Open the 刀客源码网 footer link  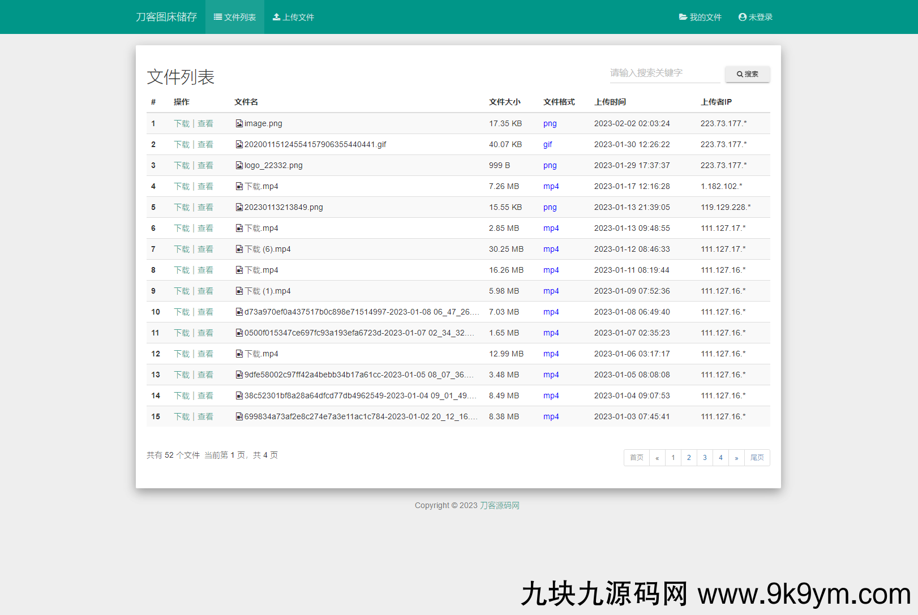(x=499, y=505)
